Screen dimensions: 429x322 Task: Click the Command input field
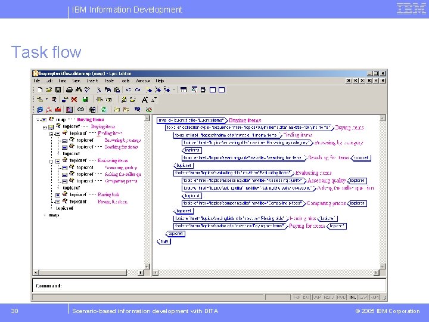point(209,286)
